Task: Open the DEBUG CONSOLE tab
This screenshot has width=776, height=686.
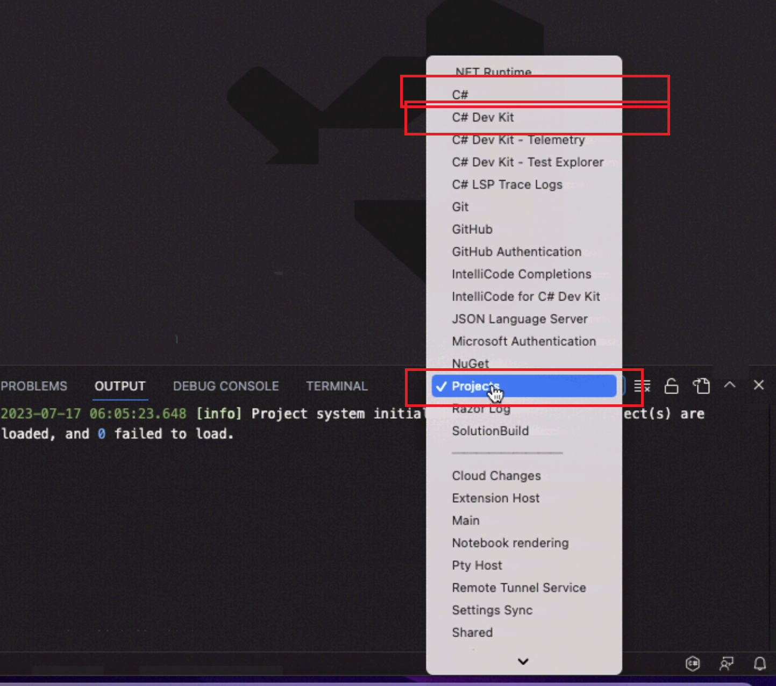Action: [x=226, y=385]
